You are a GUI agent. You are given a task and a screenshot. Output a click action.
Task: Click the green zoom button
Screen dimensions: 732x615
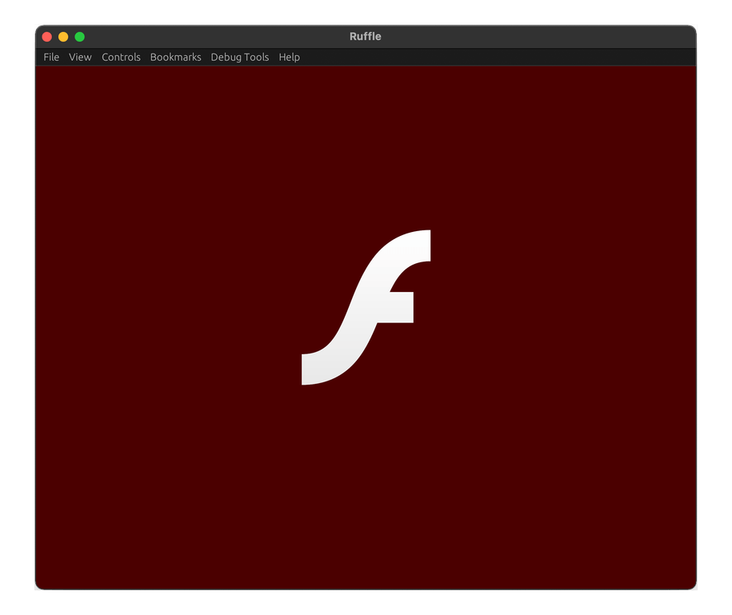pos(79,36)
